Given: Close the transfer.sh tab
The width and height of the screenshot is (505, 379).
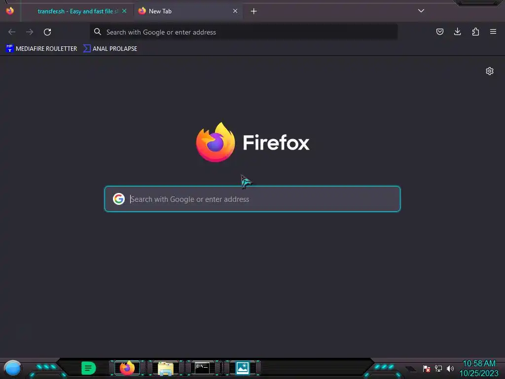Looking at the screenshot, I should click(124, 11).
